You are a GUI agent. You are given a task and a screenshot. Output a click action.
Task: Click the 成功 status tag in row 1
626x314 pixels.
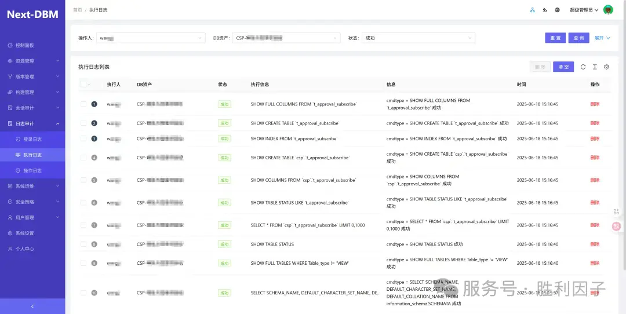(x=224, y=104)
